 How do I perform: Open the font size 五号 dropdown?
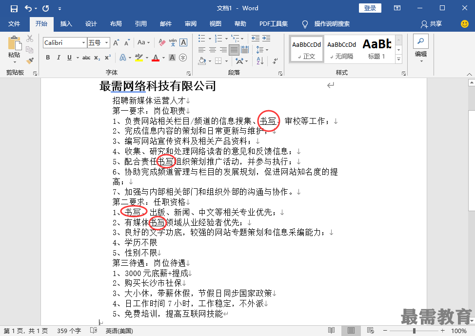106,43
